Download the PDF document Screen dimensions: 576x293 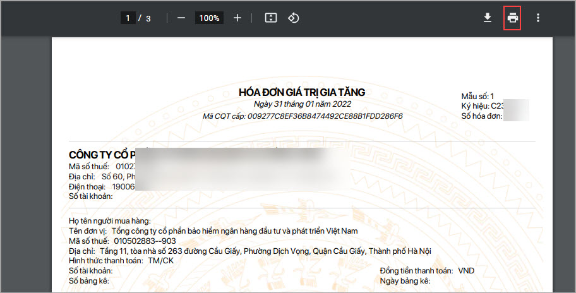[x=488, y=18]
